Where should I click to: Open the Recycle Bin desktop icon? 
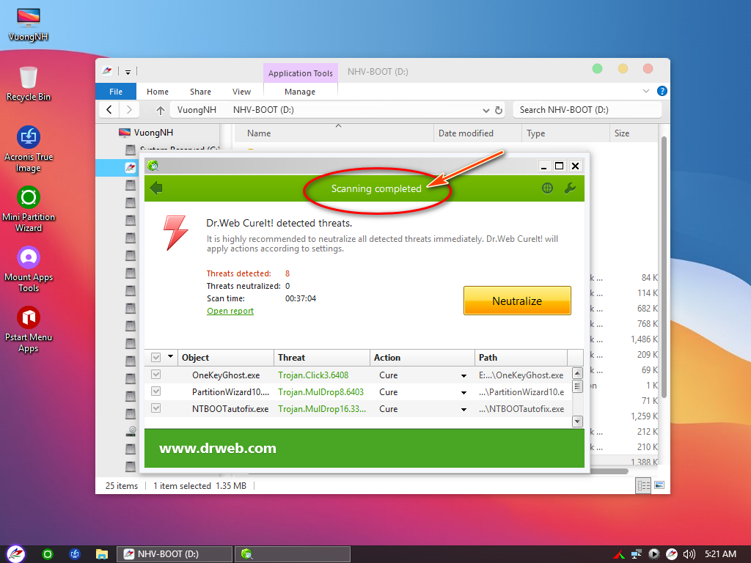coord(29,84)
